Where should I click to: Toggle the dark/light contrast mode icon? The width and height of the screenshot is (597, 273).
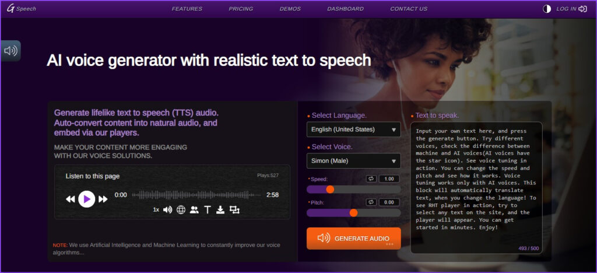[547, 9]
